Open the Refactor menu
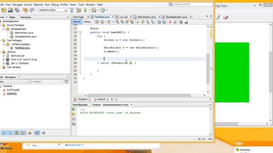 (x=38, y=5)
